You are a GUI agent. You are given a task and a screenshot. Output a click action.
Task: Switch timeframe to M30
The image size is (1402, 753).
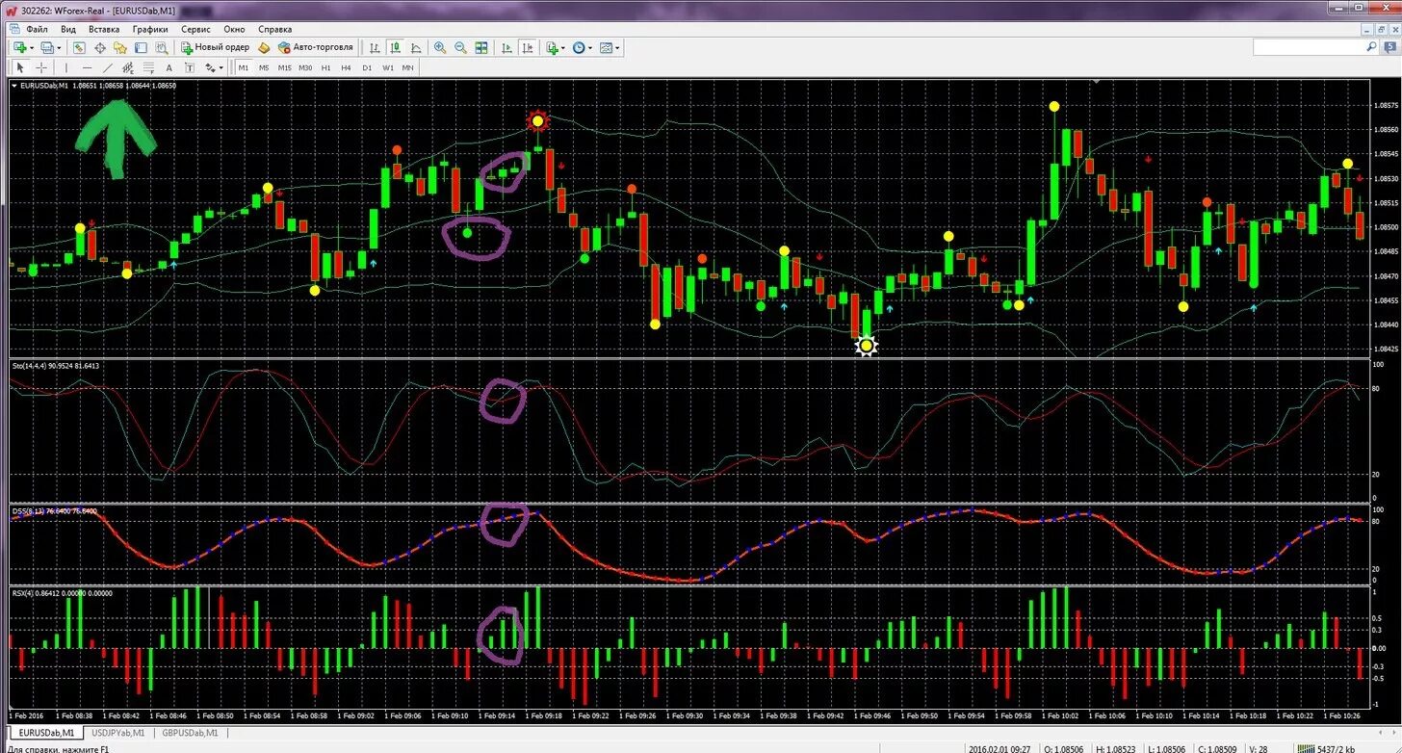tap(305, 67)
